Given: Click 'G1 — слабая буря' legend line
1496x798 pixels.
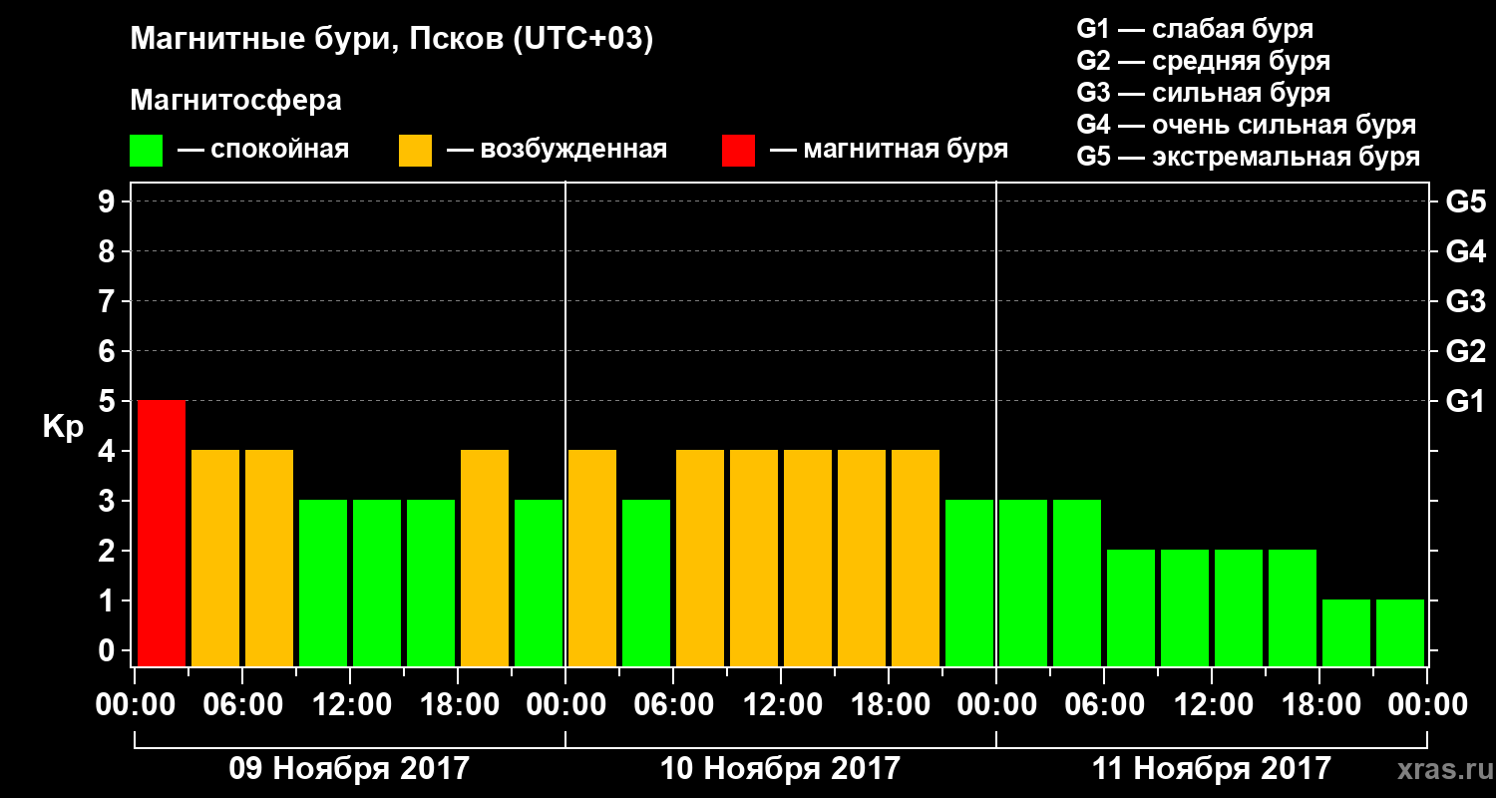Looking at the screenshot, I should point(1195,29).
